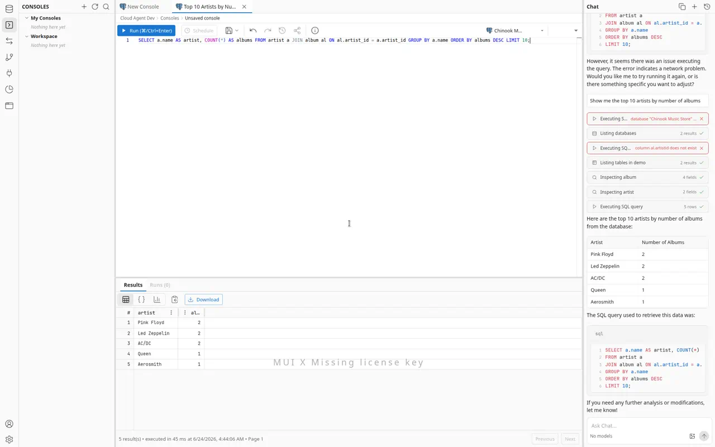Screen dimensions: 715x447
Task: Open albums column menu dots
Action: [185, 313]
